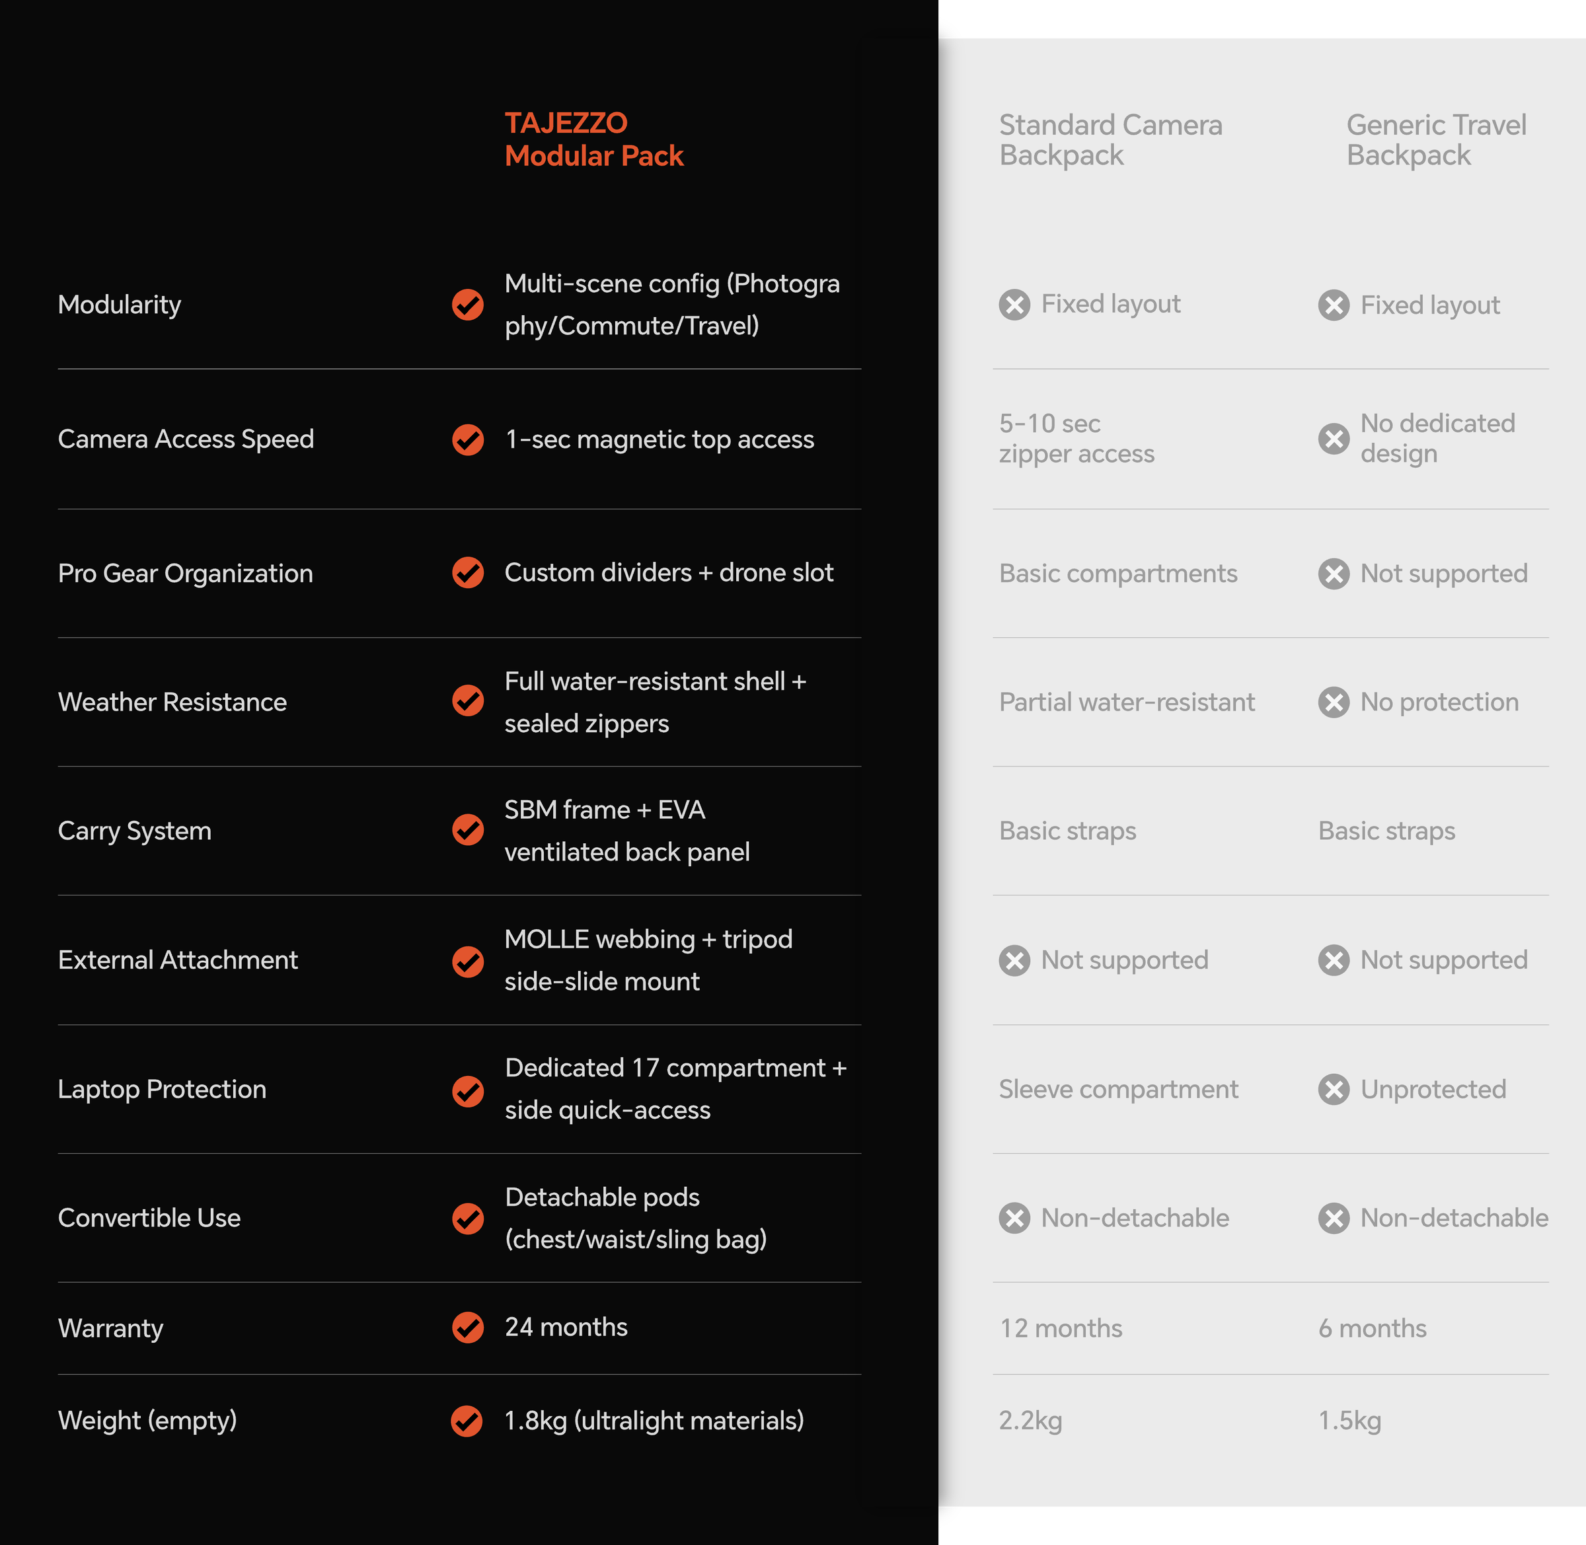Image resolution: width=1586 pixels, height=1545 pixels.
Task: Click the 5-10 sec zipper access text
Action: coord(1076,438)
